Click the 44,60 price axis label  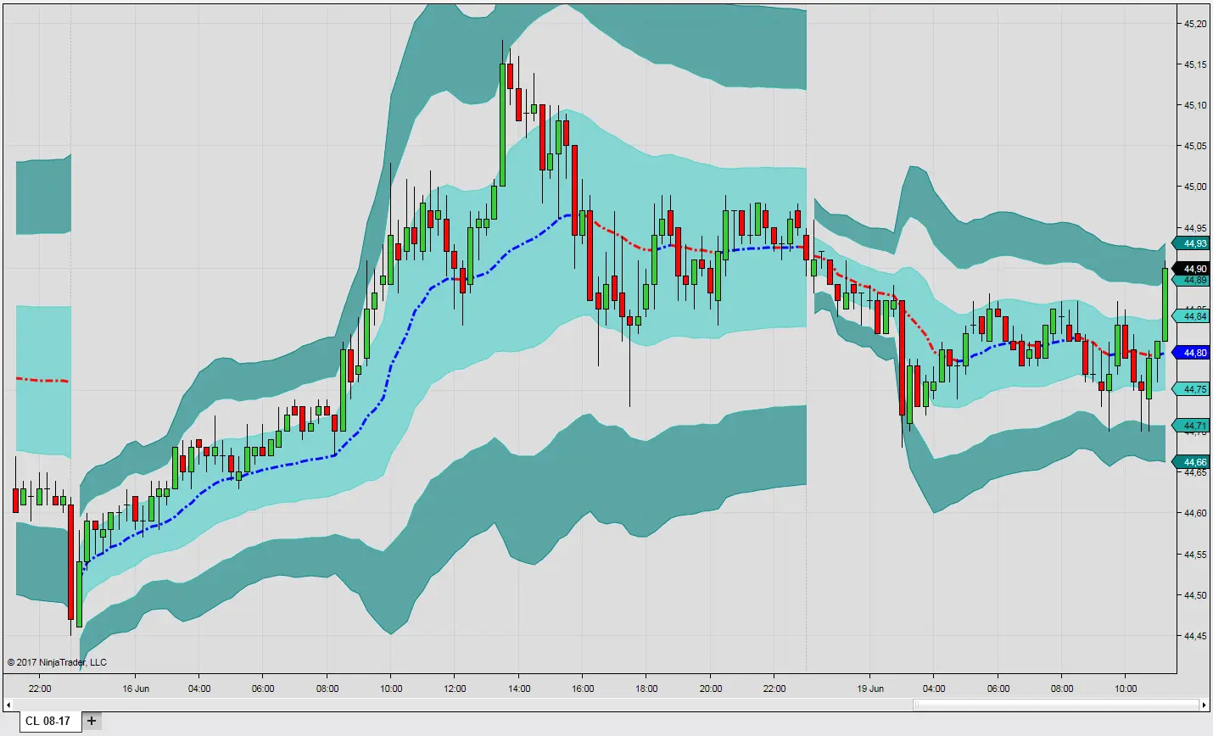coord(1195,513)
